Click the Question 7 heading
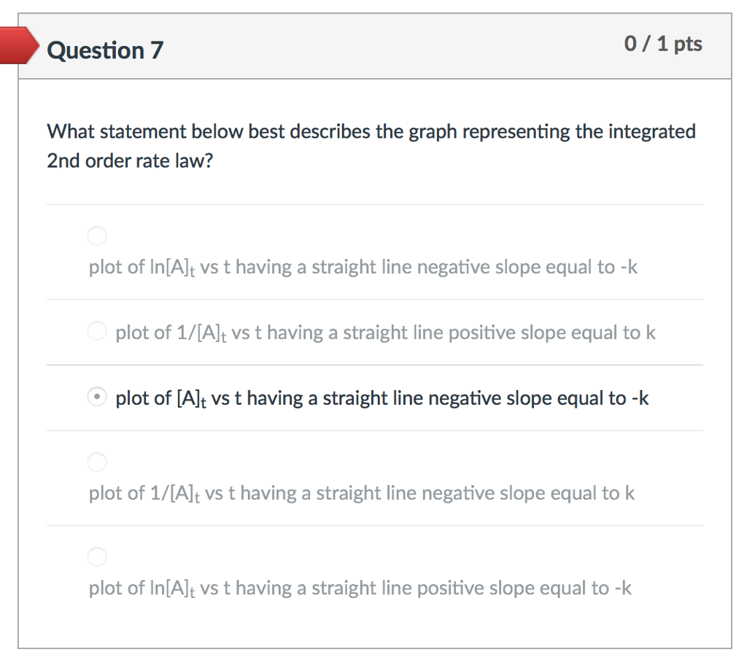The height and width of the screenshot is (663, 747). (x=104, y=50)
